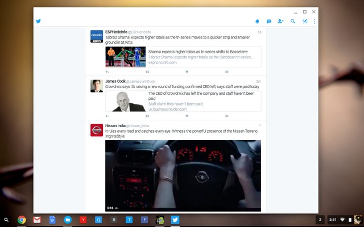Like James Cook's tweet
This screenshot has width=364, height=227.
click(x=187, y=116)
